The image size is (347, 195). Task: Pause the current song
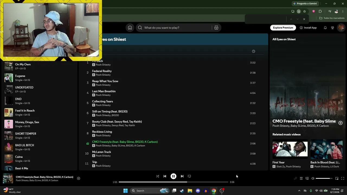(173, 176)
